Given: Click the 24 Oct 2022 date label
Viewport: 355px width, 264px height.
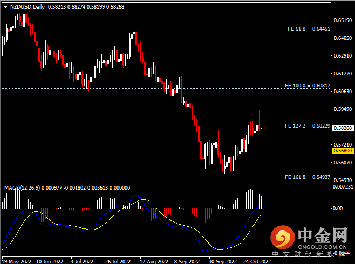Looking at the screenshot, I should pyautogui.click(x=257, y=261).
